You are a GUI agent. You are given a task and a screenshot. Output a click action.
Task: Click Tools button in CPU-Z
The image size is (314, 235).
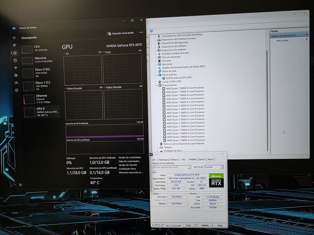tap(188, 225)
